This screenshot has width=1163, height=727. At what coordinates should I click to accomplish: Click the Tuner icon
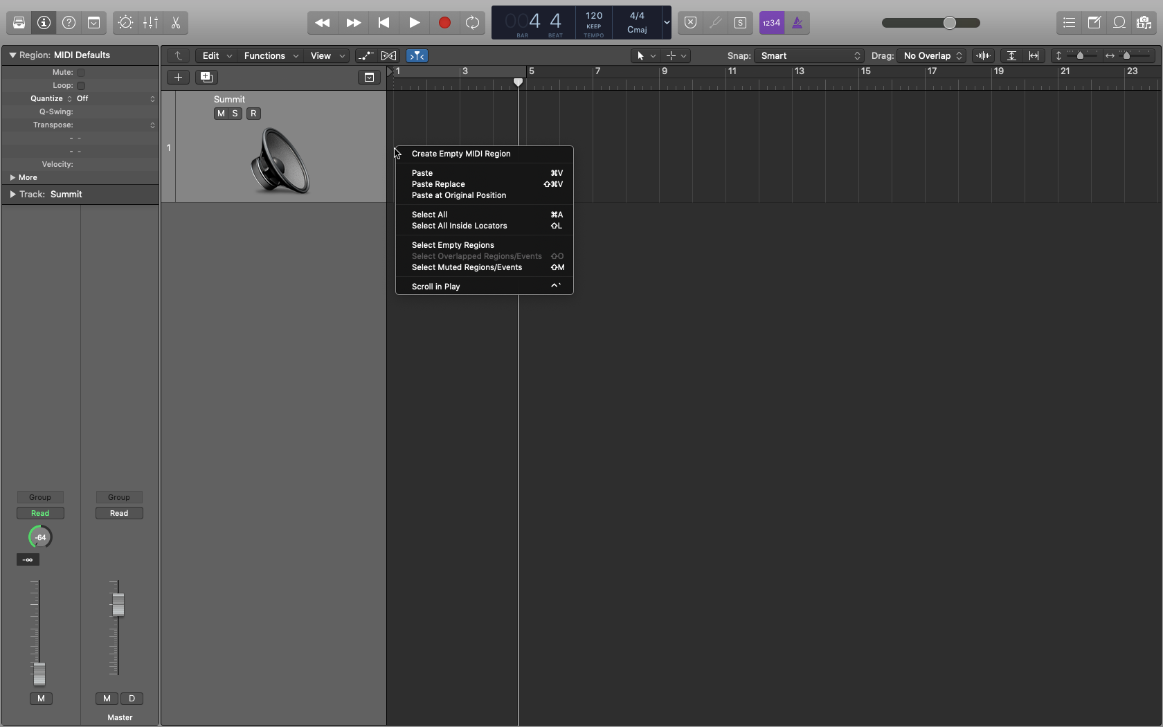coord(715,23)
